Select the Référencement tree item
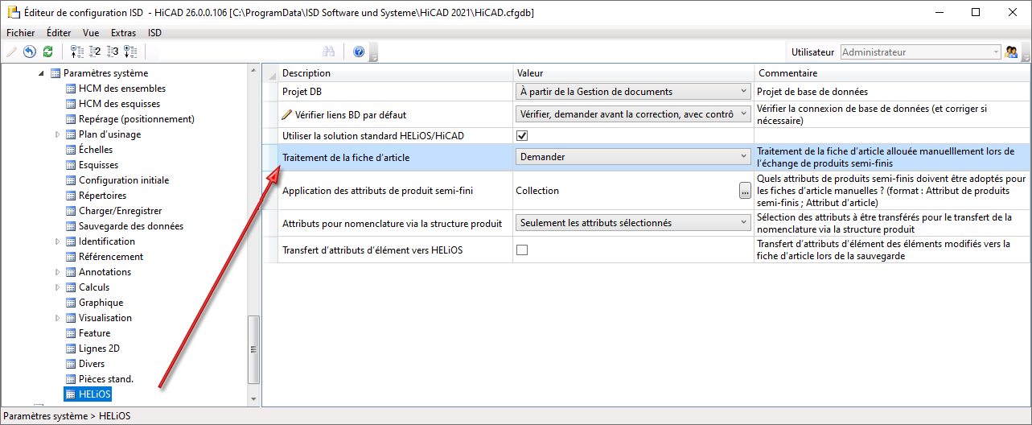Screen dimensions: 1032x425 pyautogui.click(x=111, y=257)
